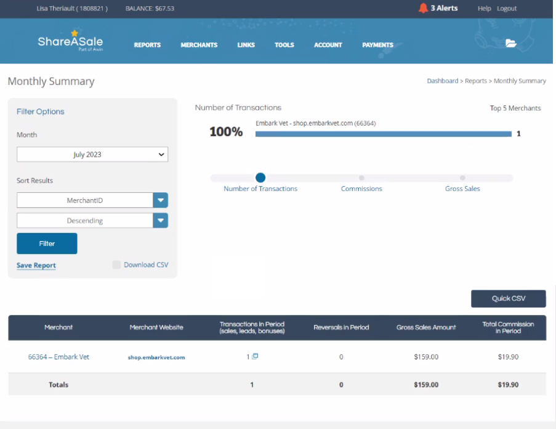Open the folder icon in the header
The image size is (556, 429).
click(x=510, y=43)
